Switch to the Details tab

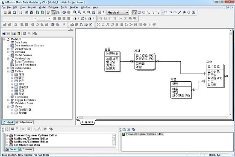[x=11, y=149]
